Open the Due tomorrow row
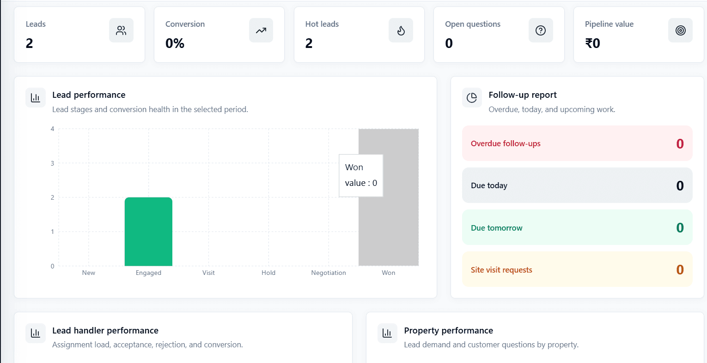 (577, 227)
